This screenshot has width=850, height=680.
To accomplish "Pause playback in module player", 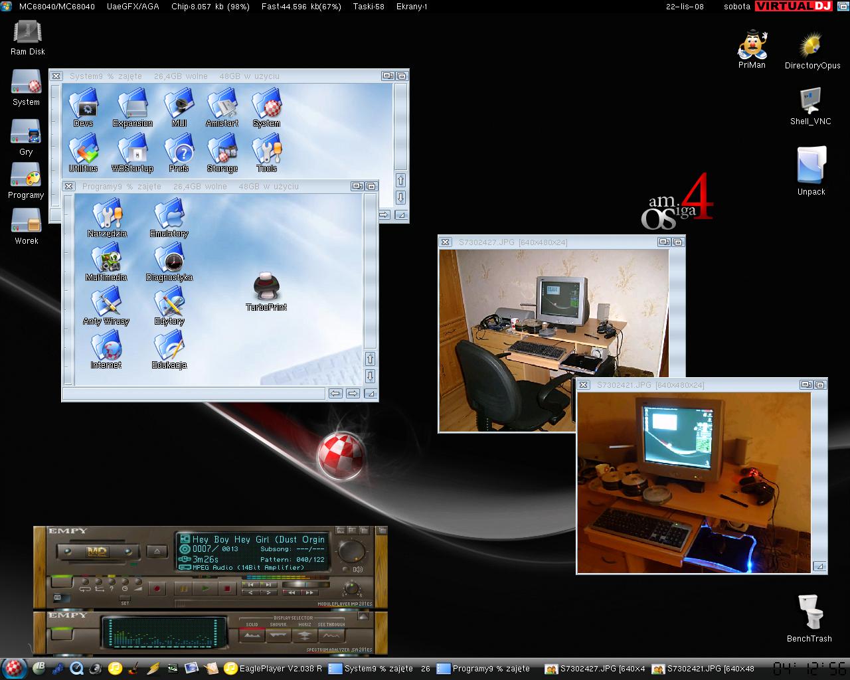I will click(183, 588).
